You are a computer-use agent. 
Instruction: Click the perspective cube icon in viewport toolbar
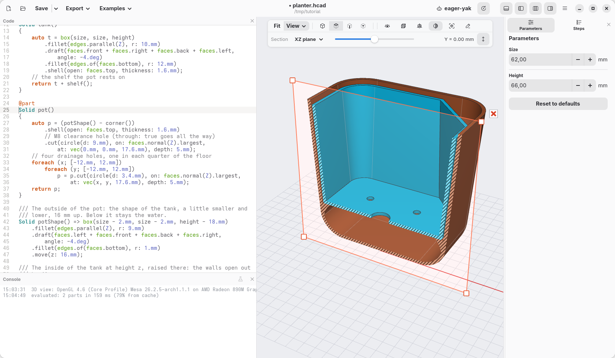tap(420, 26)
